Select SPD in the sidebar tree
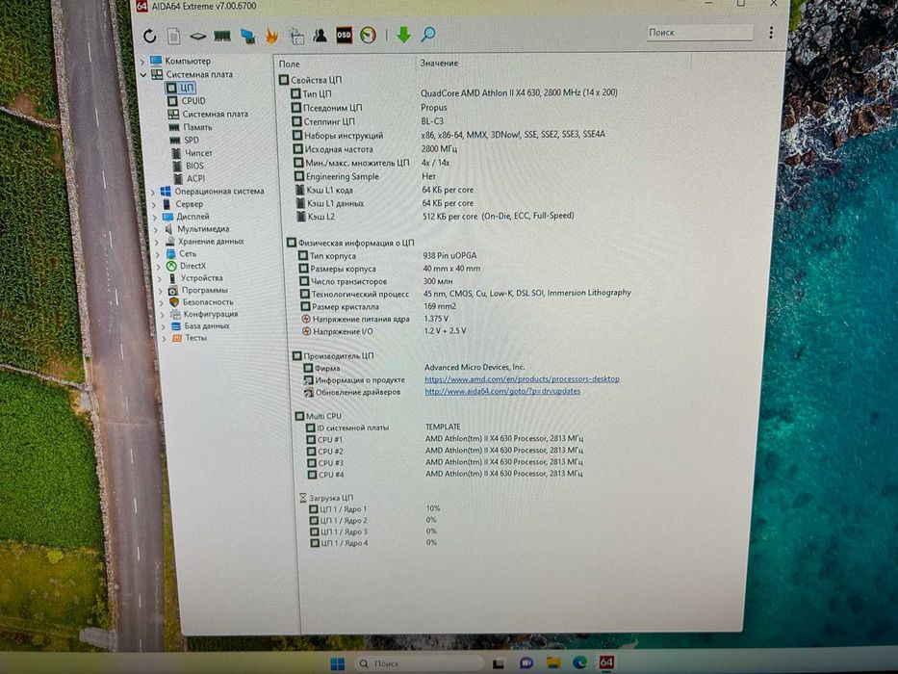The image size is (898, 674). 185,141
